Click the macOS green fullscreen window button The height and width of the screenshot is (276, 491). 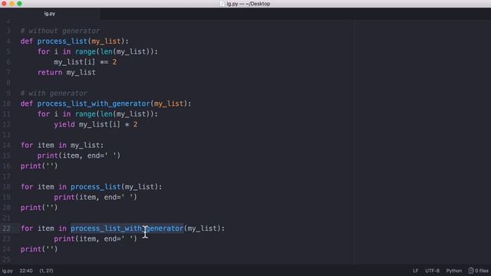19,3
